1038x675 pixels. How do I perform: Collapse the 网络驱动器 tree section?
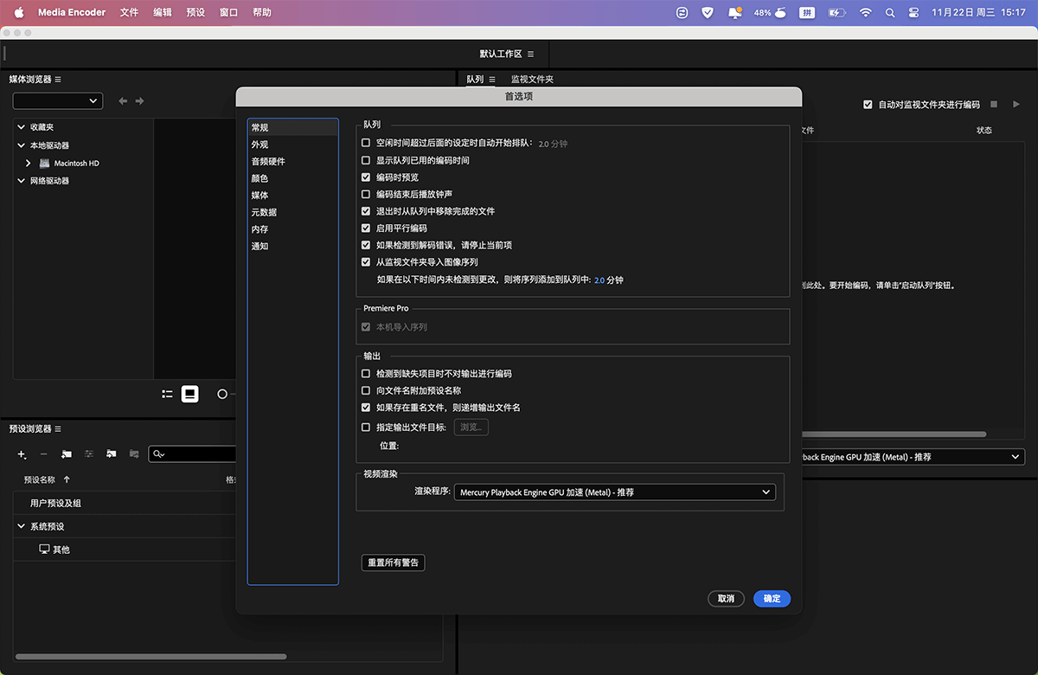pyautogui.click(x=22, y=181)
